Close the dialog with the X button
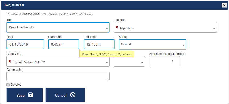The image size is (229, 104). (x=224, y=5)
